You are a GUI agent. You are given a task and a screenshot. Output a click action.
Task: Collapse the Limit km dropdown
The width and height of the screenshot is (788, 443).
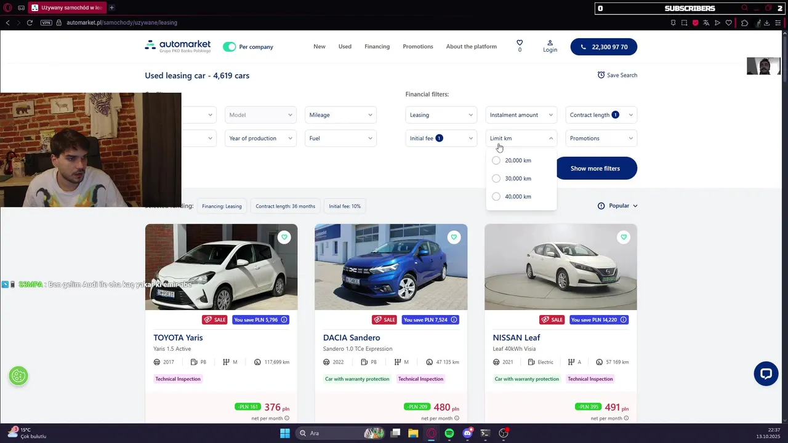(521, 138)
